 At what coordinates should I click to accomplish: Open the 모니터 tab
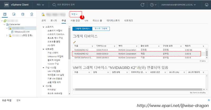54,20
